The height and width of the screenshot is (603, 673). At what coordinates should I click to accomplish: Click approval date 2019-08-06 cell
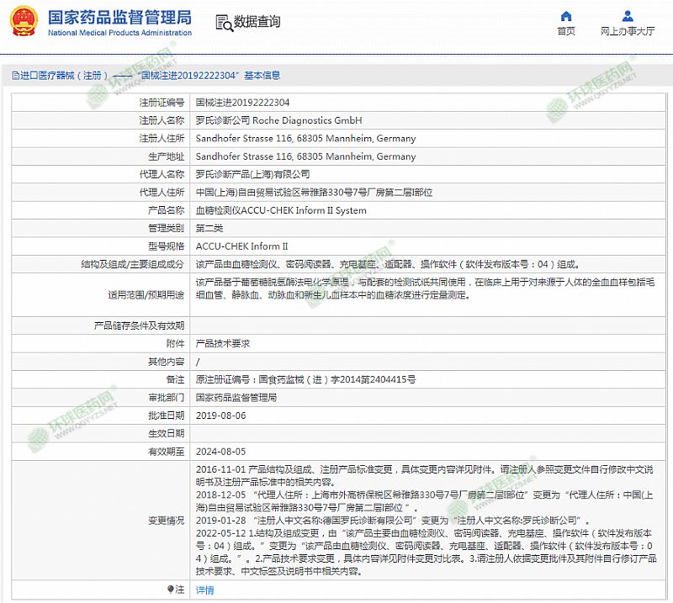pos(220,415)
